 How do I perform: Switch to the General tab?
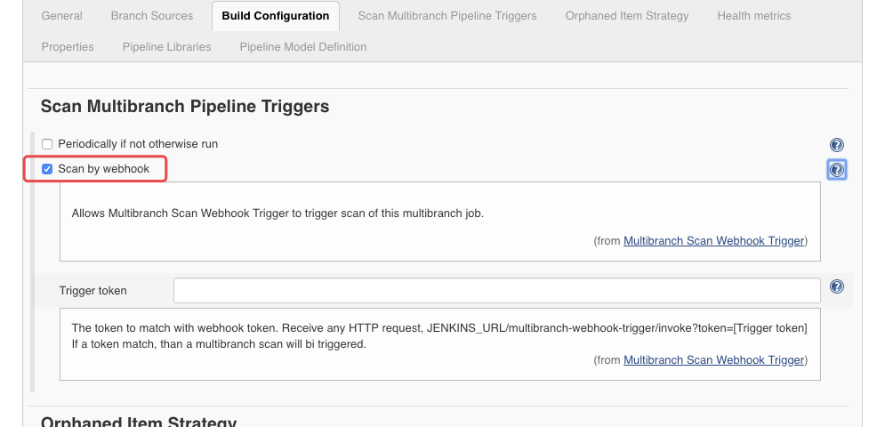point(62,16)
